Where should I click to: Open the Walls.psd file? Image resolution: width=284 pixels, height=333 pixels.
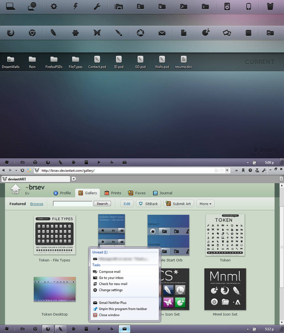point(162,63)
